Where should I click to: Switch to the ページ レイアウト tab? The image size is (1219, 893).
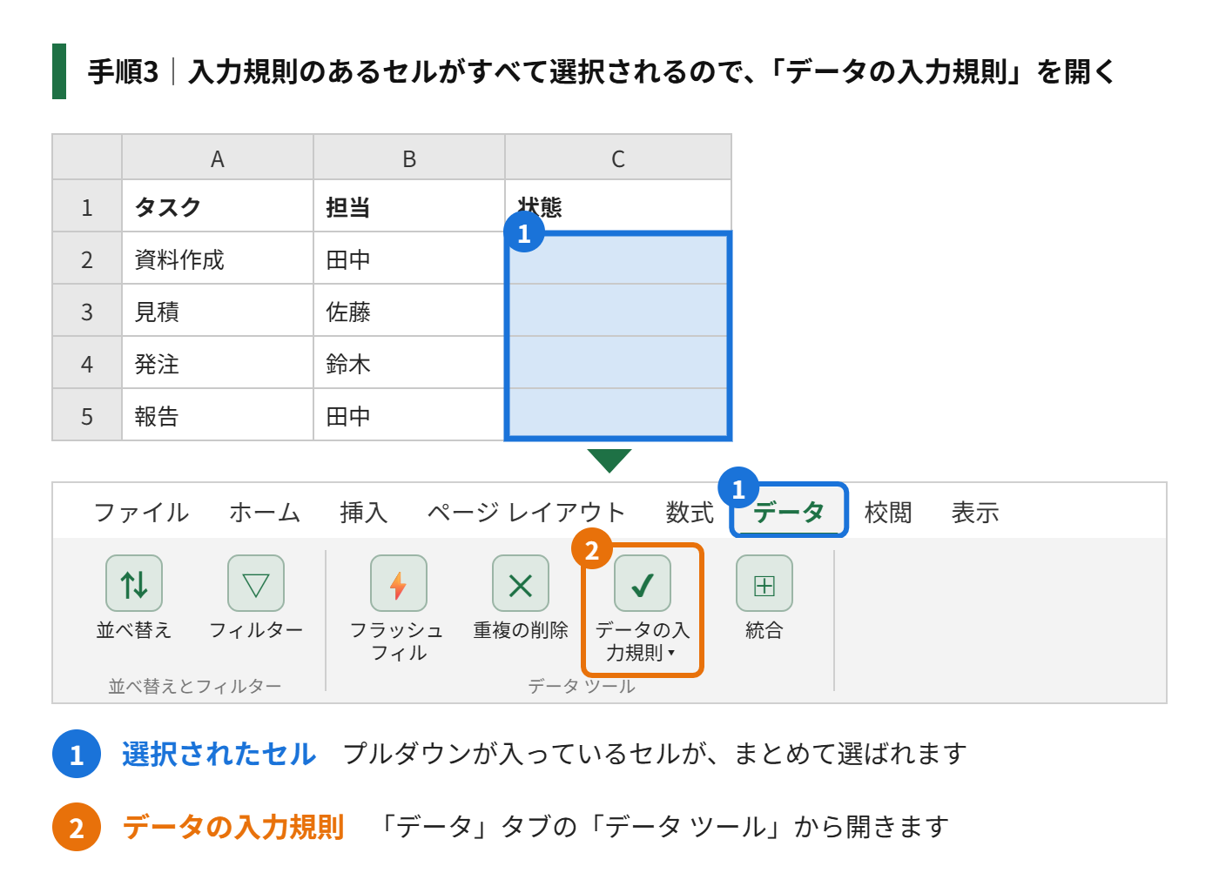(x=526, y=513)
